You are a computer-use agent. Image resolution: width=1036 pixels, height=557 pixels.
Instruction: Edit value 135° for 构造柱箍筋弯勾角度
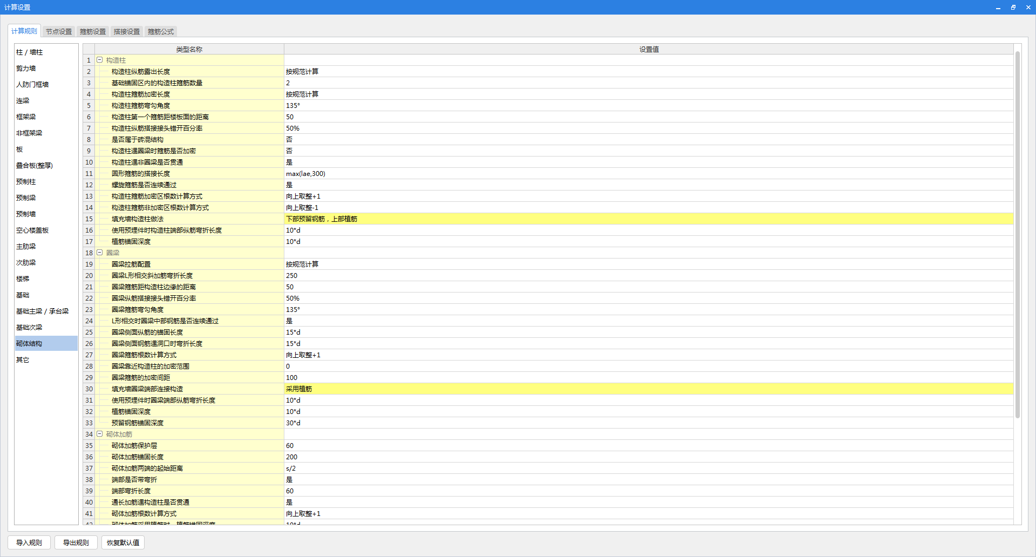click(649, 105)
